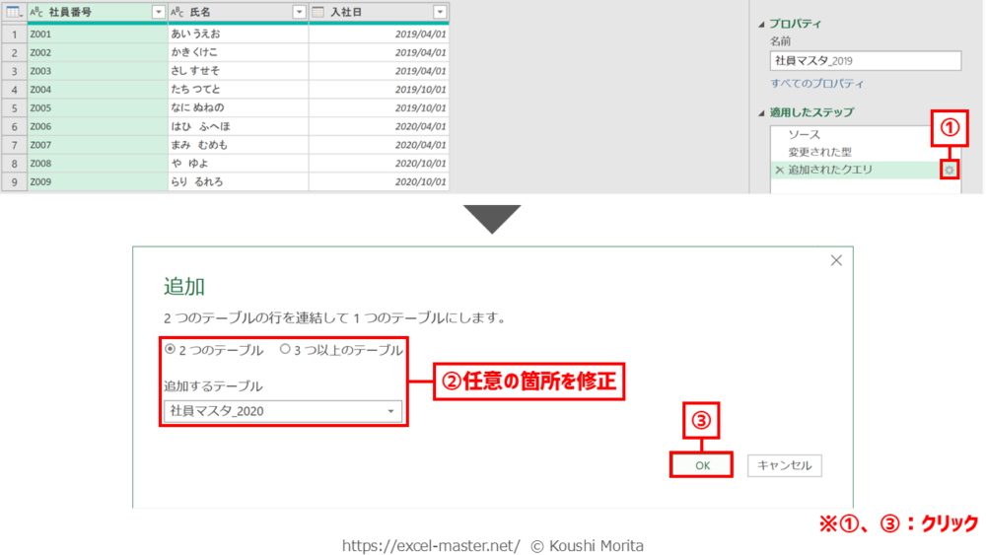Open the 入社日 column filter dropdown
This screenshot has height=555, width=986.
(440, 12)
